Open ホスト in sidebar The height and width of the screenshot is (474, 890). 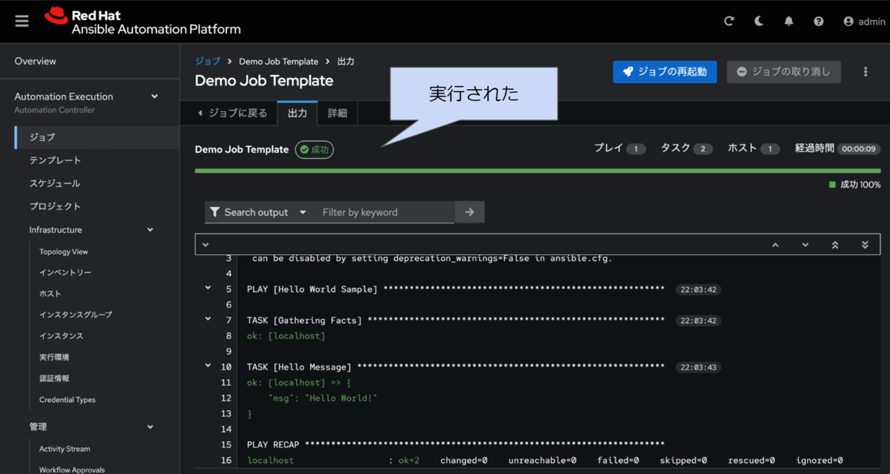[50, 294]
